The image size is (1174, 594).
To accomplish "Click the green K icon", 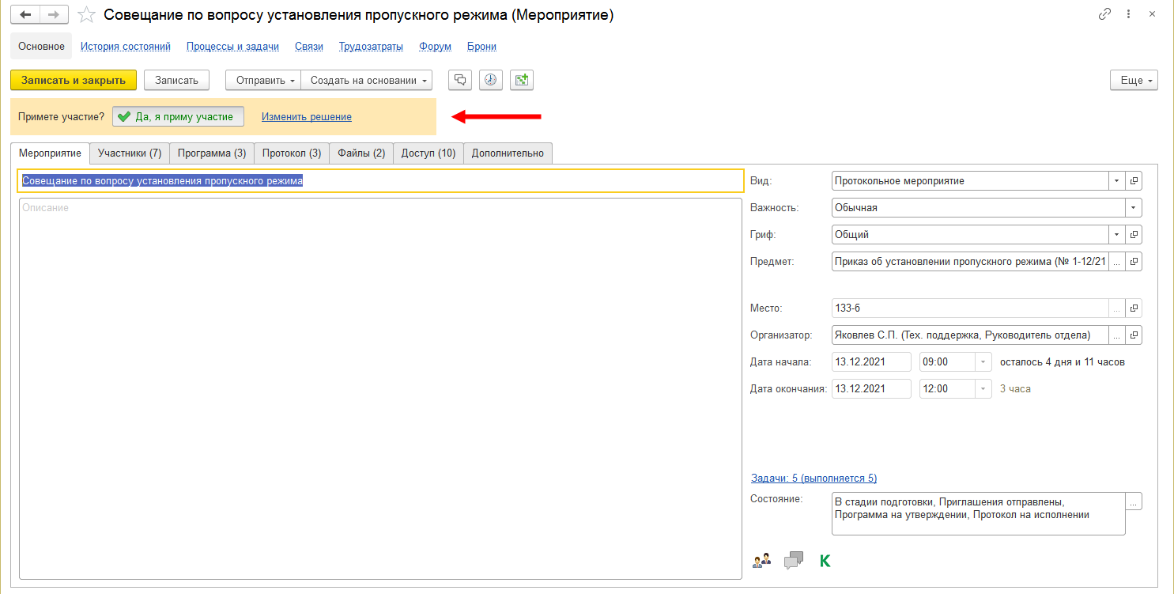I will [825, 562].
